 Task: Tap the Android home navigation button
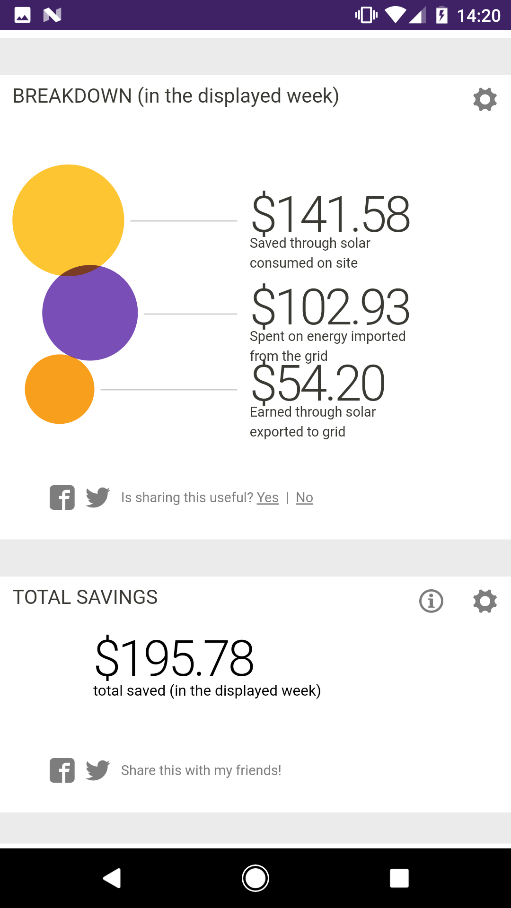click(255, 878)
